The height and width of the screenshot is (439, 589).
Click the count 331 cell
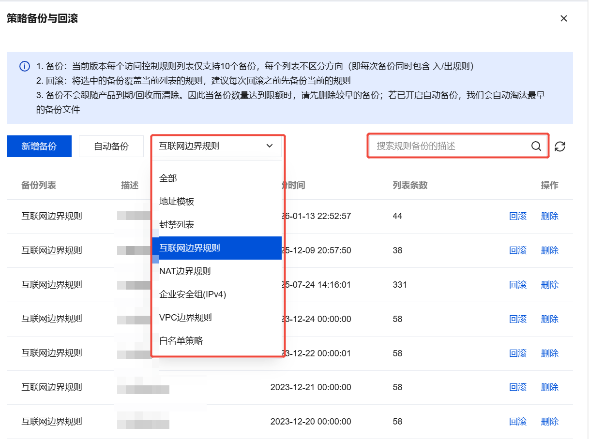tap(400, 285)
